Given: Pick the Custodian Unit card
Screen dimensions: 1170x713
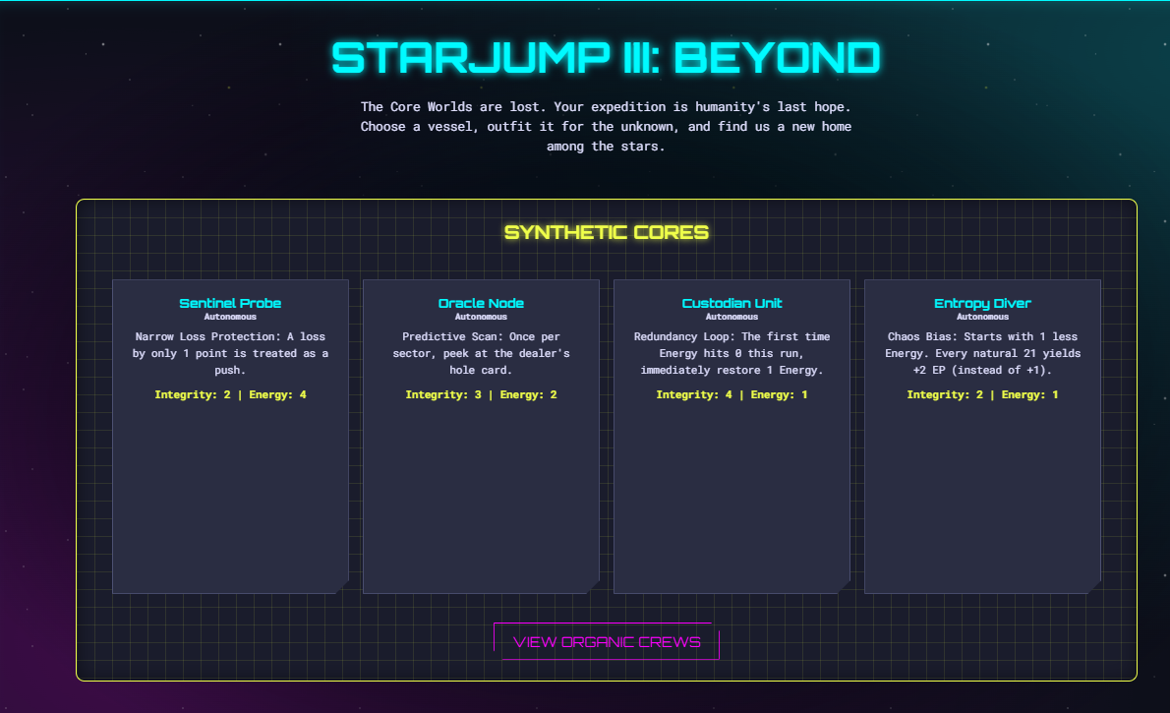Looking at the screenshot, I should [x=732, y=437].
